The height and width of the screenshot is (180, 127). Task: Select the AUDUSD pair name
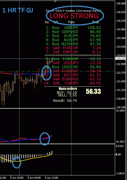point(70,71)
